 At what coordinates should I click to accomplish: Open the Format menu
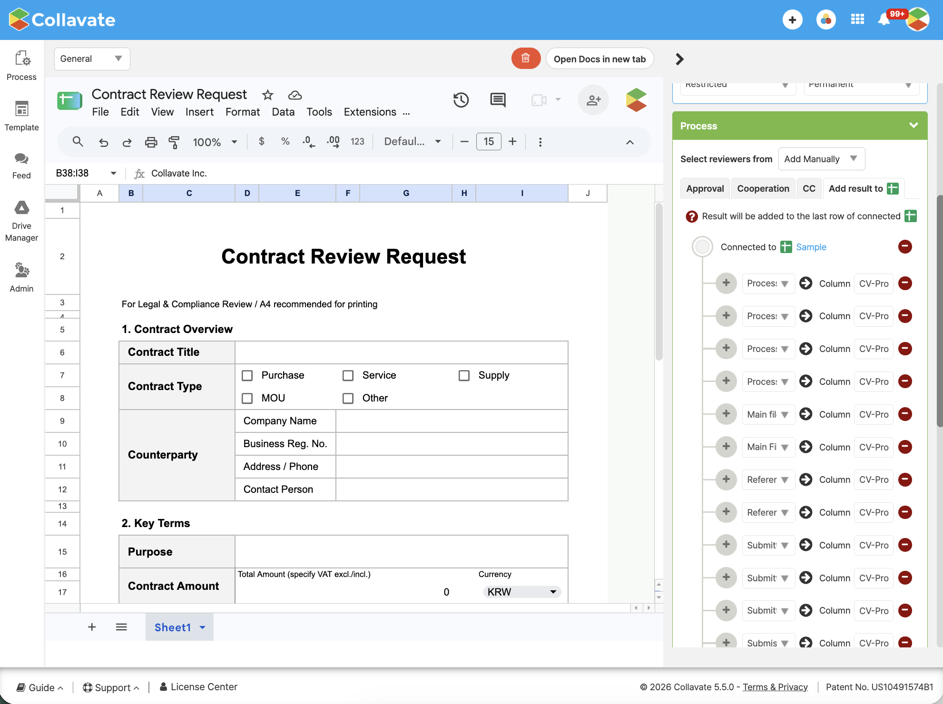click(243, 112)
